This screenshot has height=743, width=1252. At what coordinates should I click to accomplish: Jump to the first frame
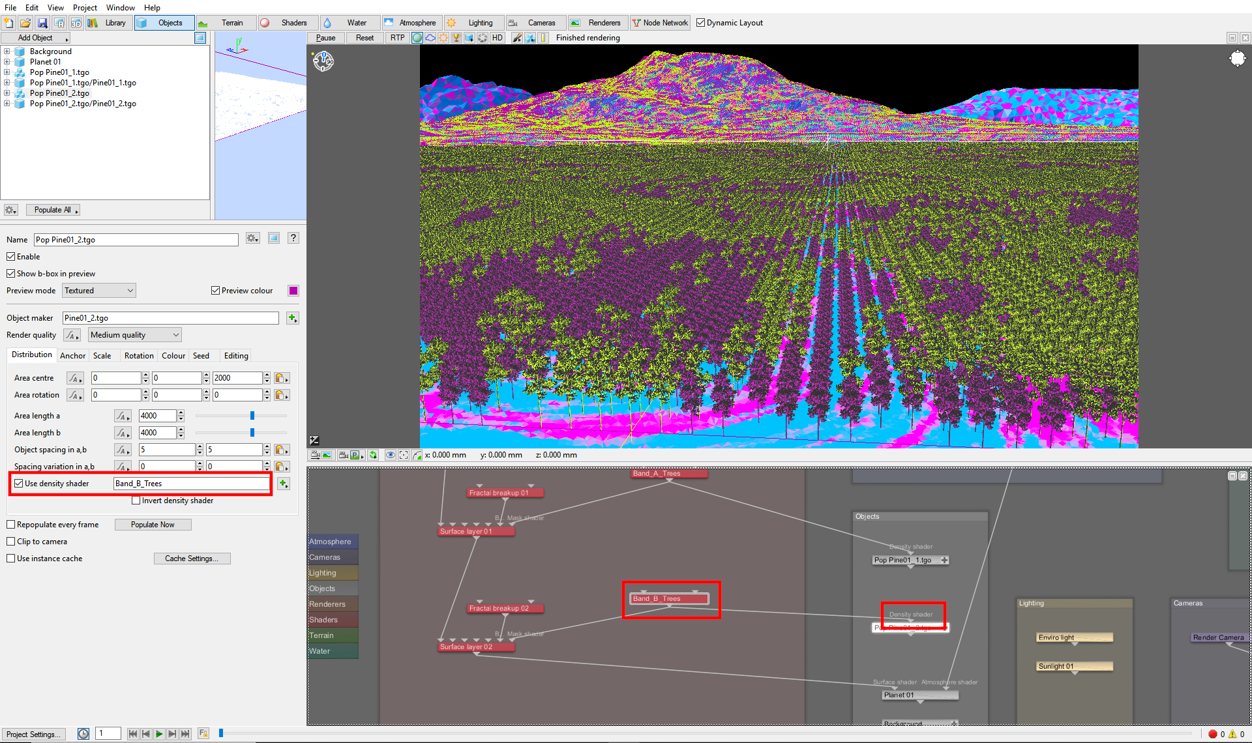[x=133, y=734]
